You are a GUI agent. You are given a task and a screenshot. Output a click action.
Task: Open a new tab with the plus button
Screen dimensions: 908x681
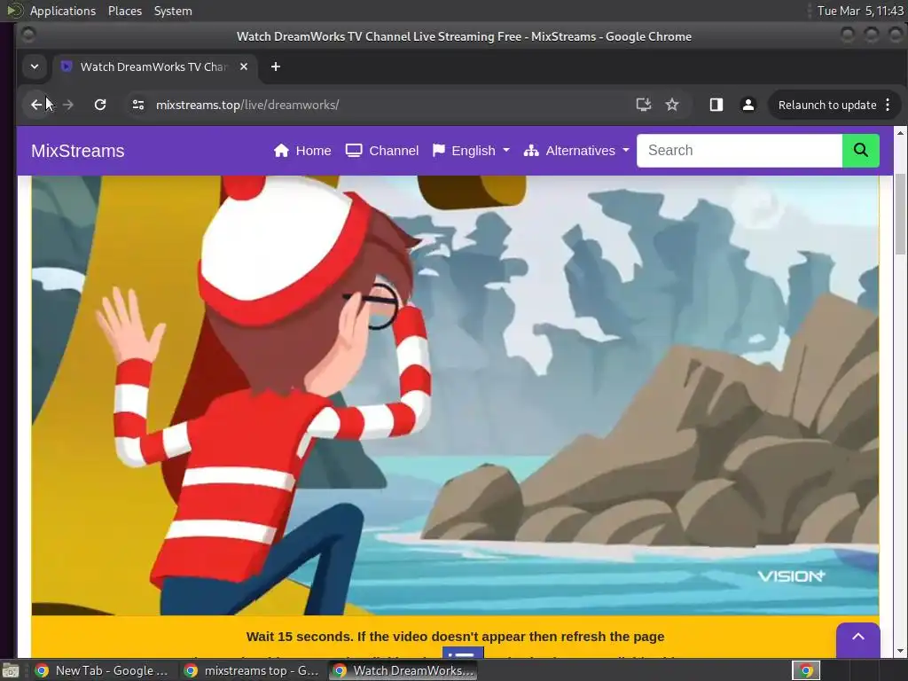[x=276, y=67]
